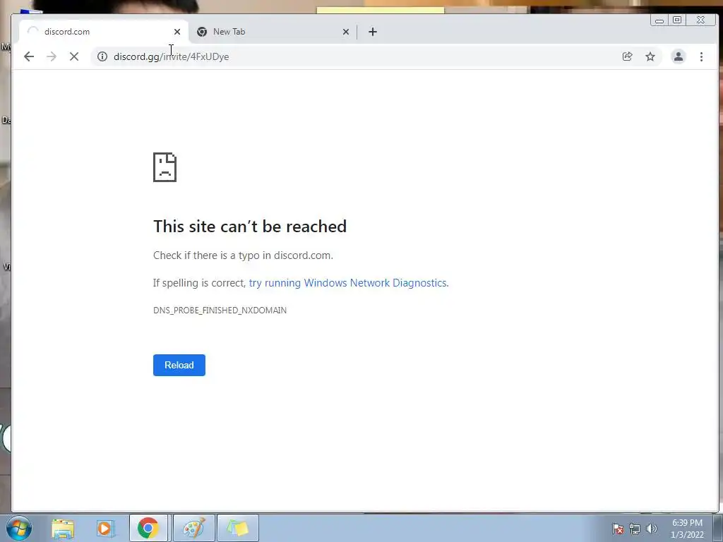Click "This site can't be reached" heading

pyautogui.click(x=250, y=227)
